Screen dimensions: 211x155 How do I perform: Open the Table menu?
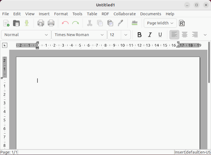pos(92,14)
